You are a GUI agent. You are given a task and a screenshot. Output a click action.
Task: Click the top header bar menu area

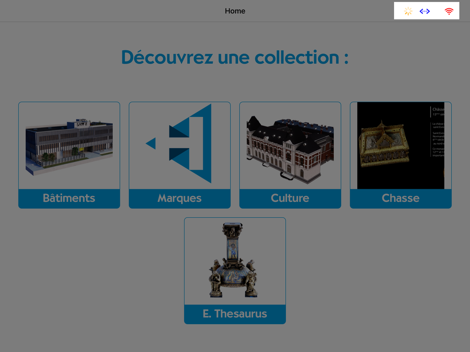(x=235, y=11)
